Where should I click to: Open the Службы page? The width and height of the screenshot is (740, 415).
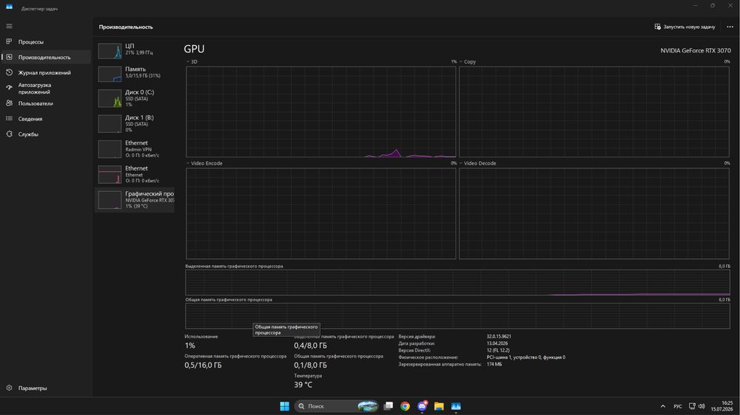point(46,134)
